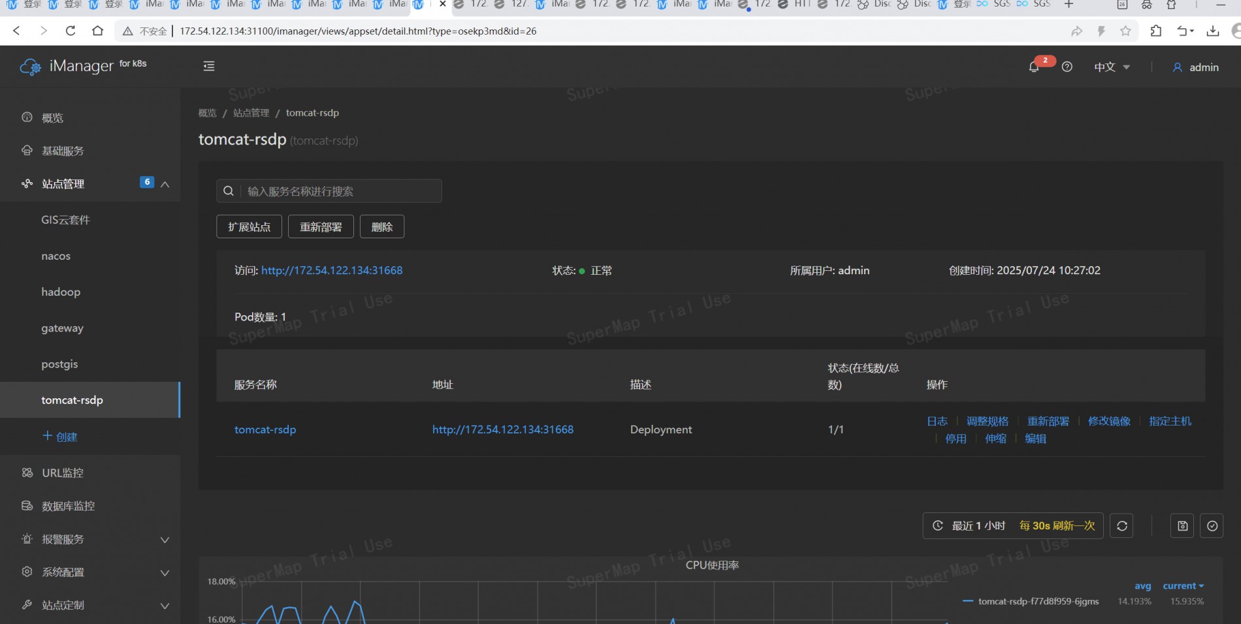Sort the legend by current value

[1183, 586]
